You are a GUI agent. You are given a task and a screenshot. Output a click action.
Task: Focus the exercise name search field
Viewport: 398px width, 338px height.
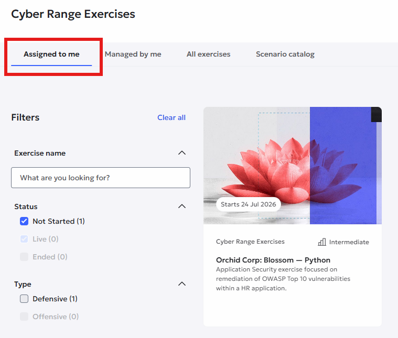[x=101, y=178]
